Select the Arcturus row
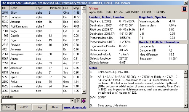The image size is (189, 112). (x=41, y=22)
